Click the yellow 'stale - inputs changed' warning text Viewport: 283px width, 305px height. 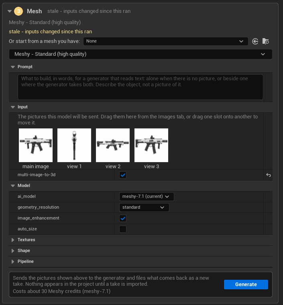[50, 32]
